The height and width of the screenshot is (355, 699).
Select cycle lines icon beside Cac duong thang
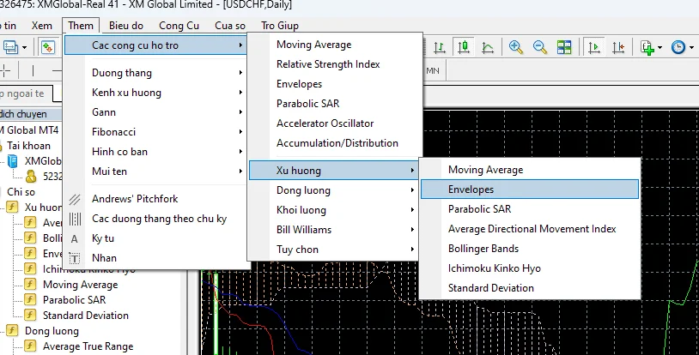[x=75, y=219]
